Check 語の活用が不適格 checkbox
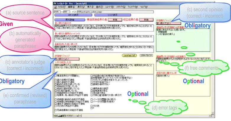This screenshot has height=121, width=231. 56,80
